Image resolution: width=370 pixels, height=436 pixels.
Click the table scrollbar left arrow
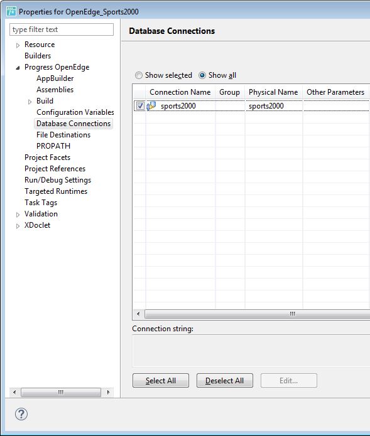pyautogui.click(x=138, y=314)
